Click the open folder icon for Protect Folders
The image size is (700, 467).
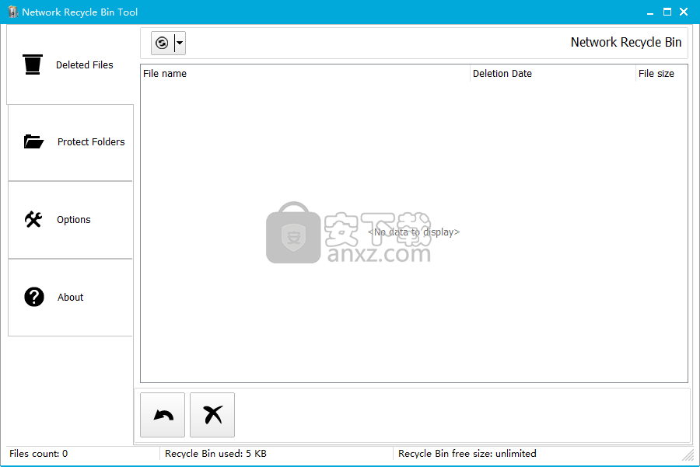33,141
